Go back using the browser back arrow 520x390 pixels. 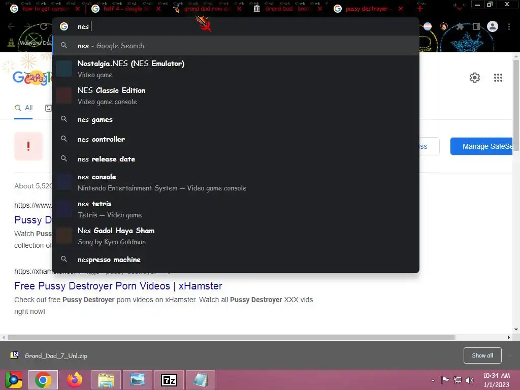click(11, 26)
